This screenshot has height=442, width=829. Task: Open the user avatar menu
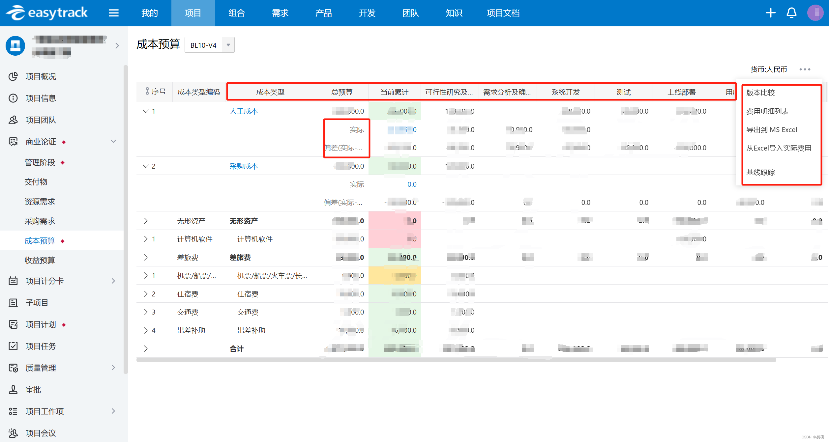point(815,13)
